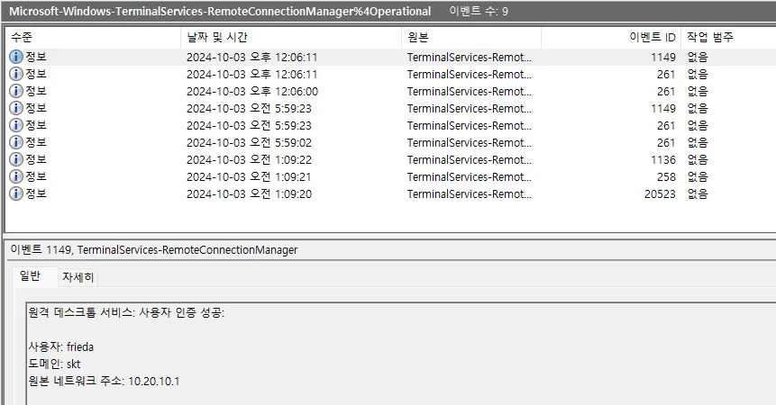Viewport: 776px width, 405px height.
Task: Click 없음 category in event 1136 row
Action: pos(698,160)
